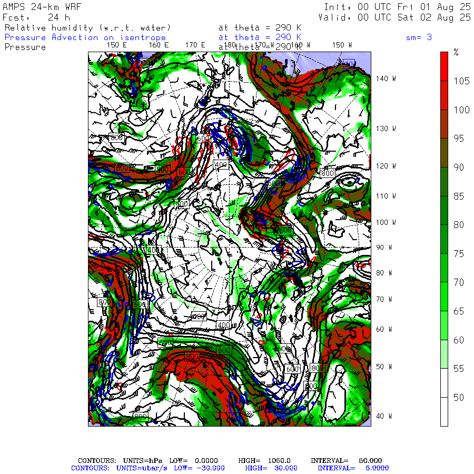Click the "50 W" longitude label
This screenshot has width=474, height=474.
384,367
